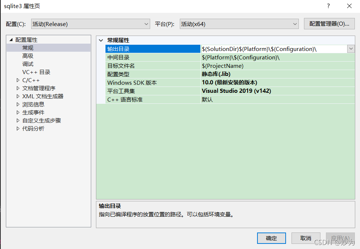Collapse the 配置属性 tree node
This screenshot has height=249, width=360.
(x=11, y=40)
